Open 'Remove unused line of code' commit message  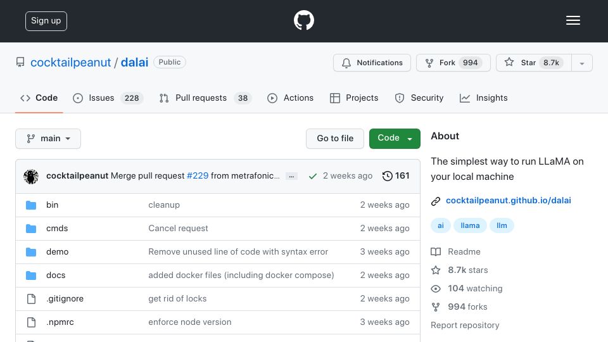pos(238,251)
